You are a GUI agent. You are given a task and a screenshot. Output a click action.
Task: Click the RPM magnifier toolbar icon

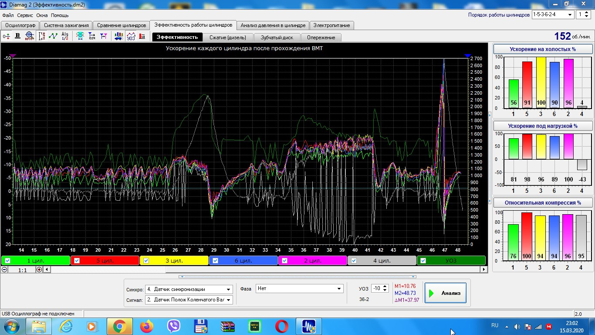click(29, 37)
